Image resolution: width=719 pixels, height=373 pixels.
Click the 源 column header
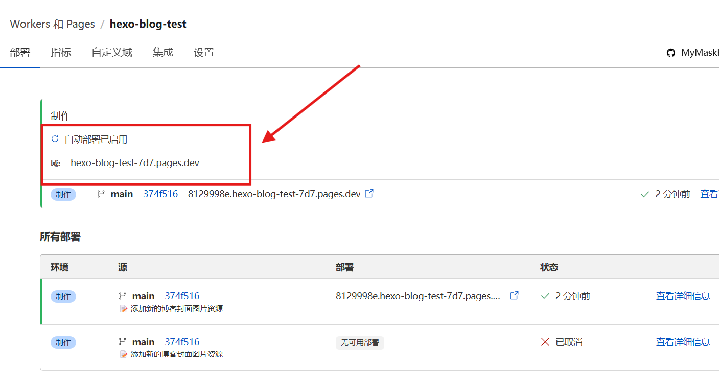point(122,267)
